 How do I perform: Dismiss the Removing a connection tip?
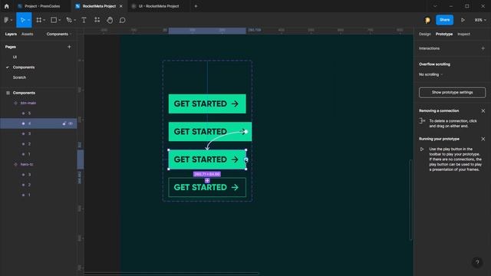[483, 110]
